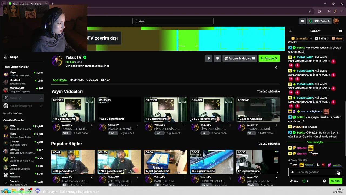Select the YakupTV Stream browser tab
The width and height of the screenshot is (346, 195).
(28, 4)
